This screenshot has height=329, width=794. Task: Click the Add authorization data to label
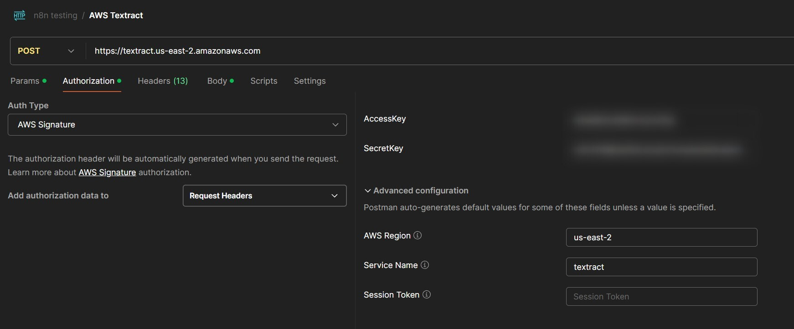[58, 196]
